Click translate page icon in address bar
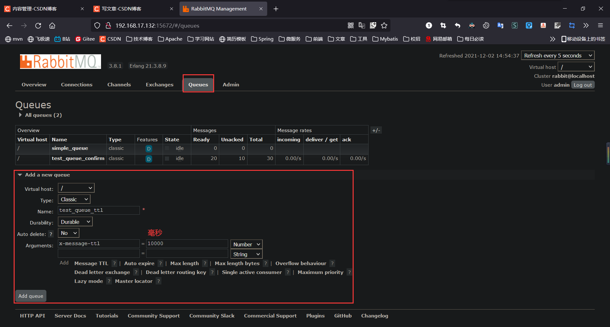The image size is (610, 327). point(362,26)
